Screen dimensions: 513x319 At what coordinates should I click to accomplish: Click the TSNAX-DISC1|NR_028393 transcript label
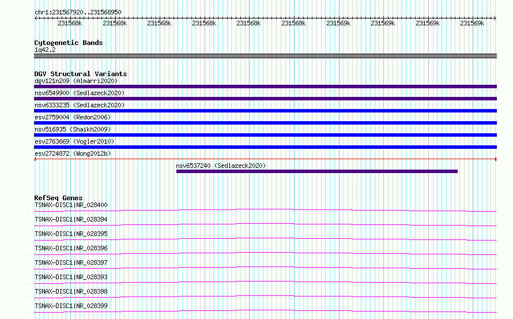[x=71, y=277]
